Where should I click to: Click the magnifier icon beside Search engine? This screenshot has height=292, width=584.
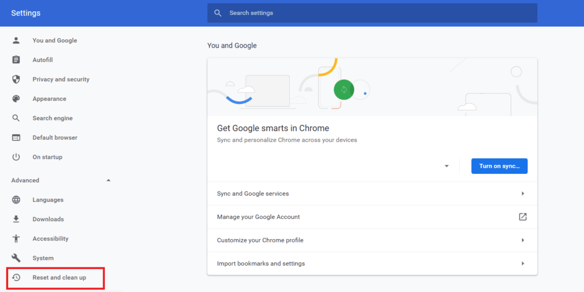point(16,118)
